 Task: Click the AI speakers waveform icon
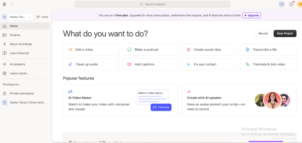pyautogui.click(x=5, y=64)
